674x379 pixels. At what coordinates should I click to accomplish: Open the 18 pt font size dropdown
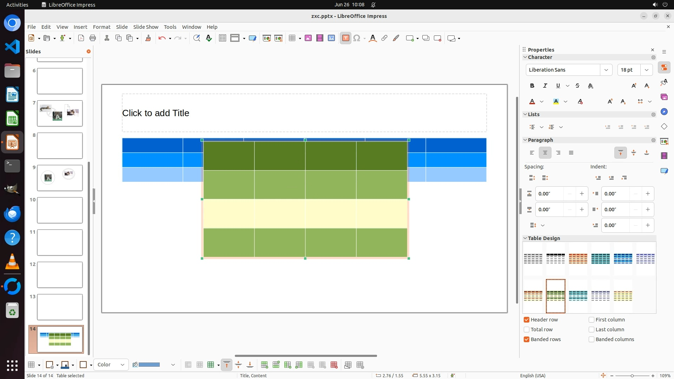point(646,70)
